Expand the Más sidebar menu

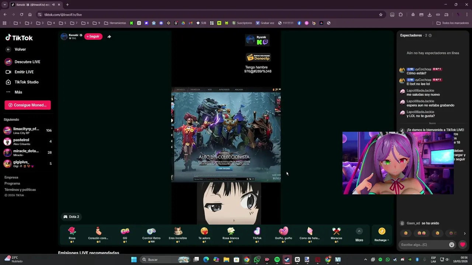(x=14, y=92)
